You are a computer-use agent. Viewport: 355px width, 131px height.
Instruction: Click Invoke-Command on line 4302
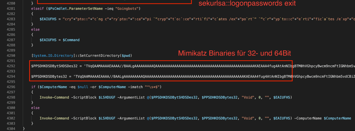(x=54, y=118)
